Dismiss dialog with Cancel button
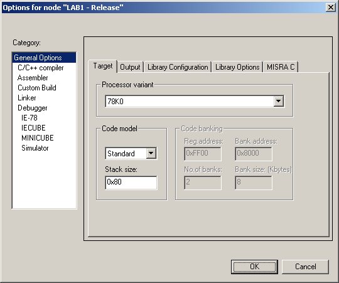 305,267
